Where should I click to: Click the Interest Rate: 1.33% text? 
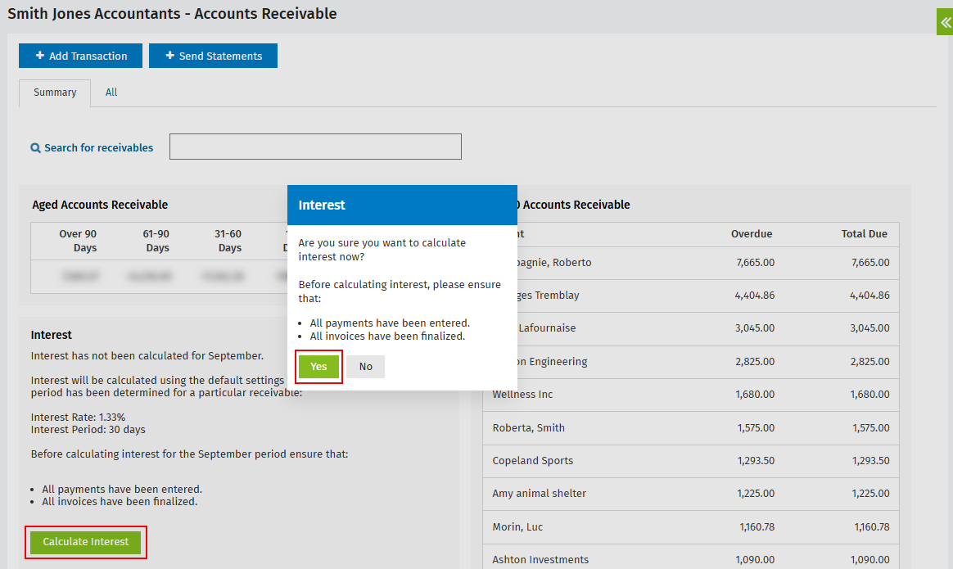click(x=79, y=418)
